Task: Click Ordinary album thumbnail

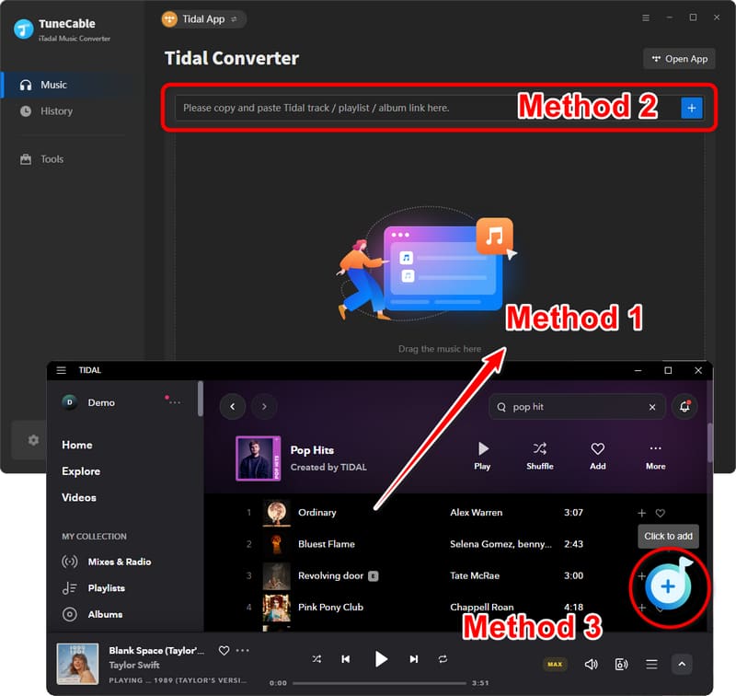Action: [277, 513]
